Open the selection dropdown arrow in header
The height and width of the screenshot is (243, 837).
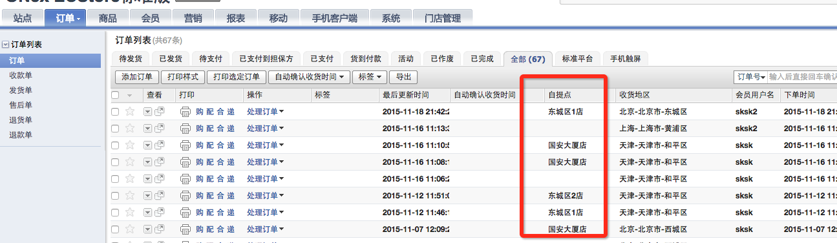129,95
